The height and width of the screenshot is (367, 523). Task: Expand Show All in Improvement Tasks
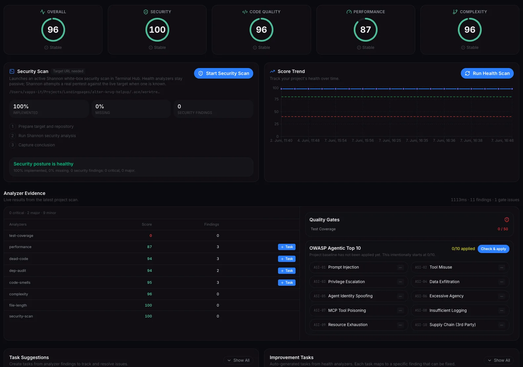[x=499, y=360]
